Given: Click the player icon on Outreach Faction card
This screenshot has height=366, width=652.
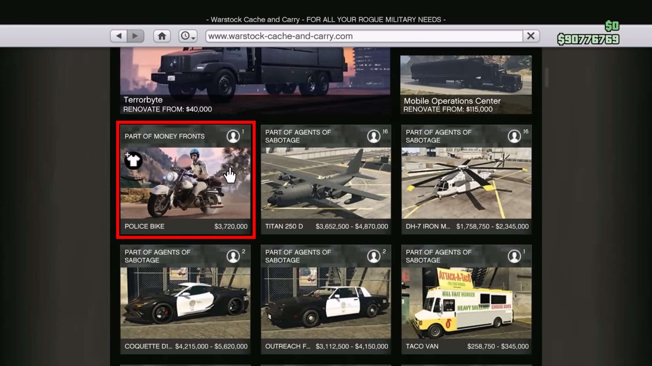Looking at the screenshot, I should point(374,256).
